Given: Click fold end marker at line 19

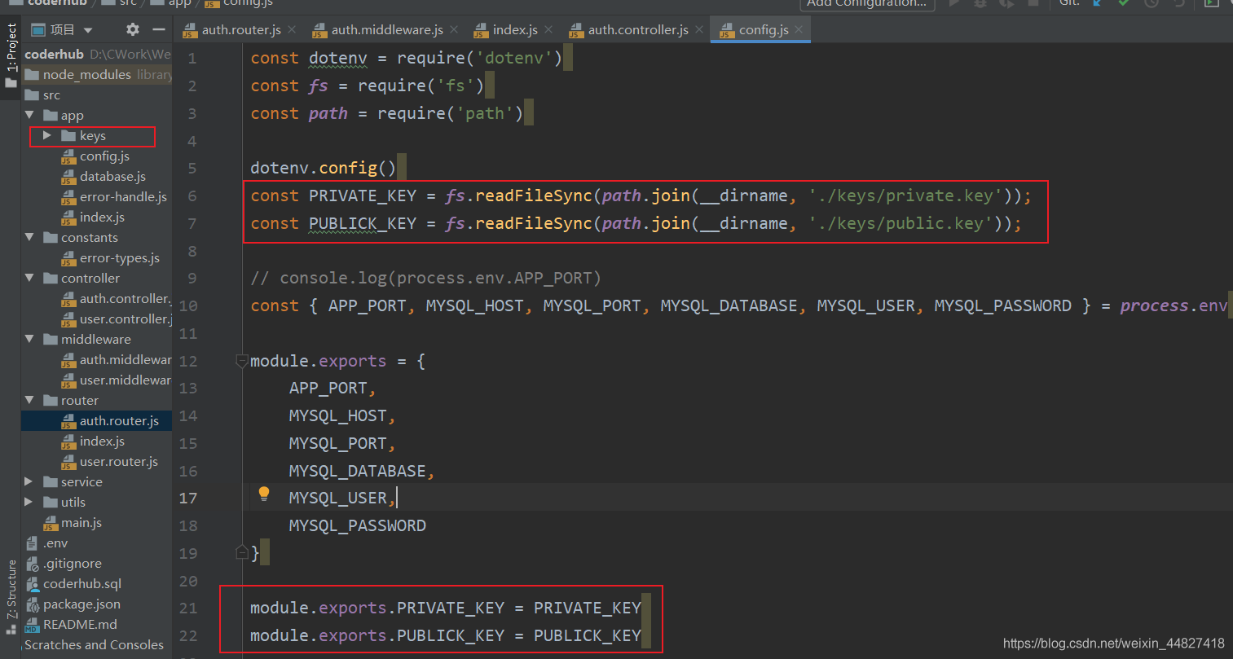Looking at the screenshot, I should (x=241, y=553).
